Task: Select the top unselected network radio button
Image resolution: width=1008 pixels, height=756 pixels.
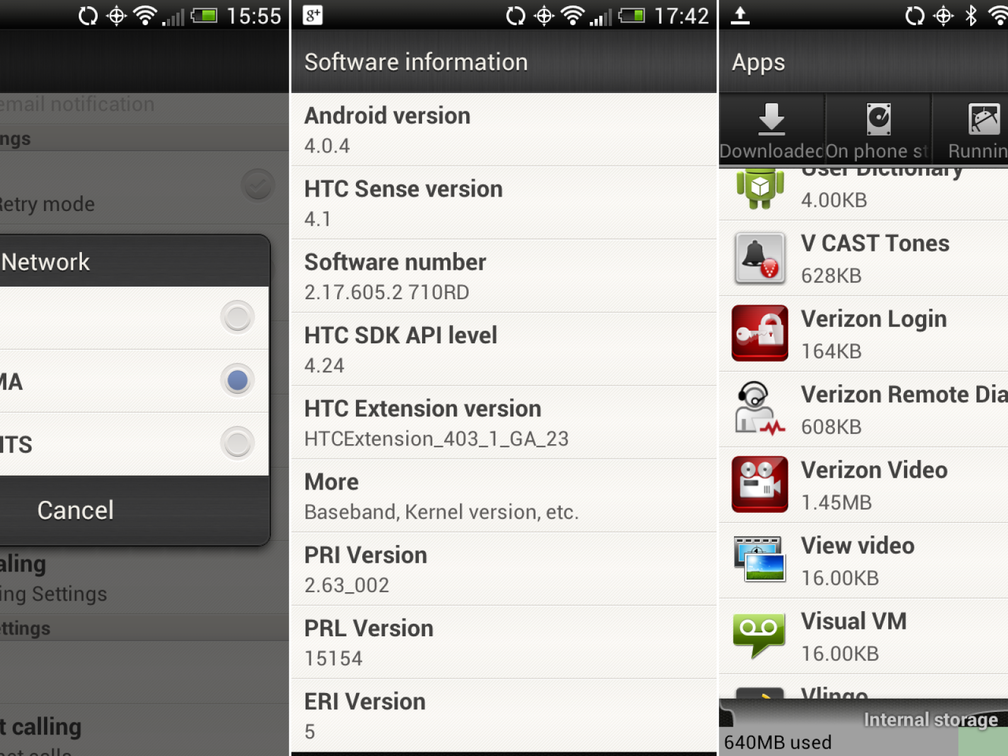Action: [238, 318]
